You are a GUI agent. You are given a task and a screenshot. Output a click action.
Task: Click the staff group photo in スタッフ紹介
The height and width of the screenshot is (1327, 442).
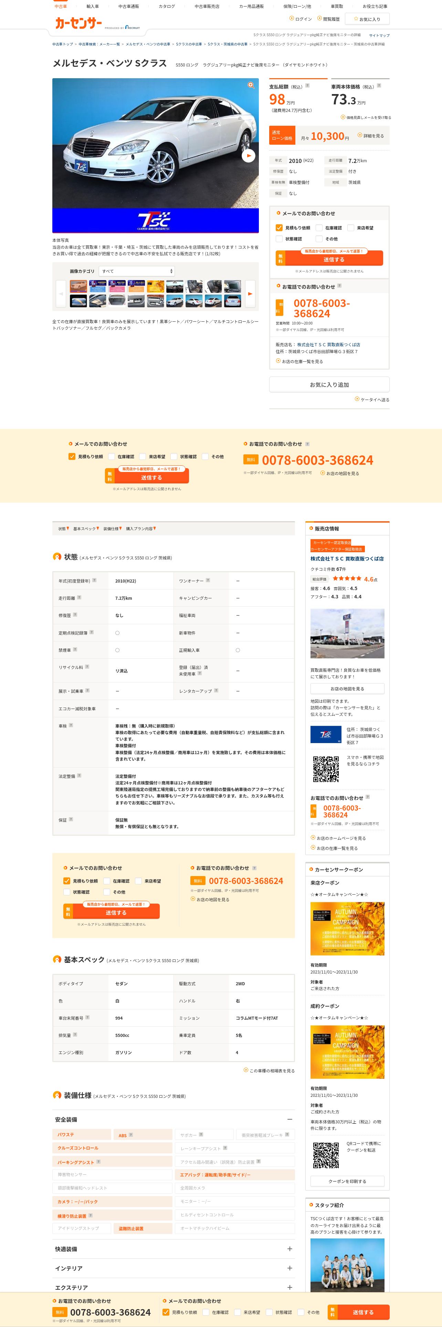pos(347,1265)
